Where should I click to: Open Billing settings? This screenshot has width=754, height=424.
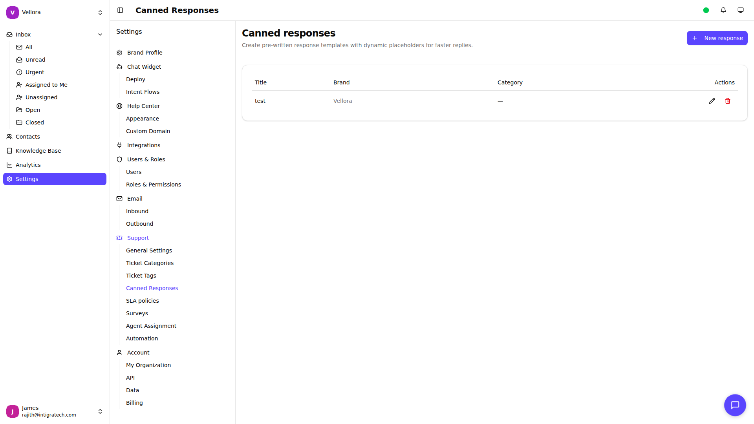(x=134, y=403)
